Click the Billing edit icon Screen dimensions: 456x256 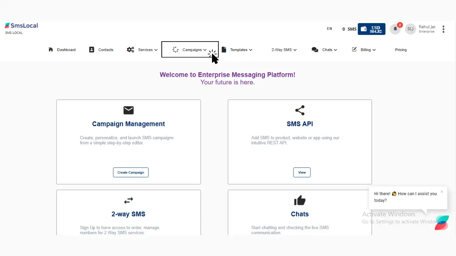tap(354, 49)
